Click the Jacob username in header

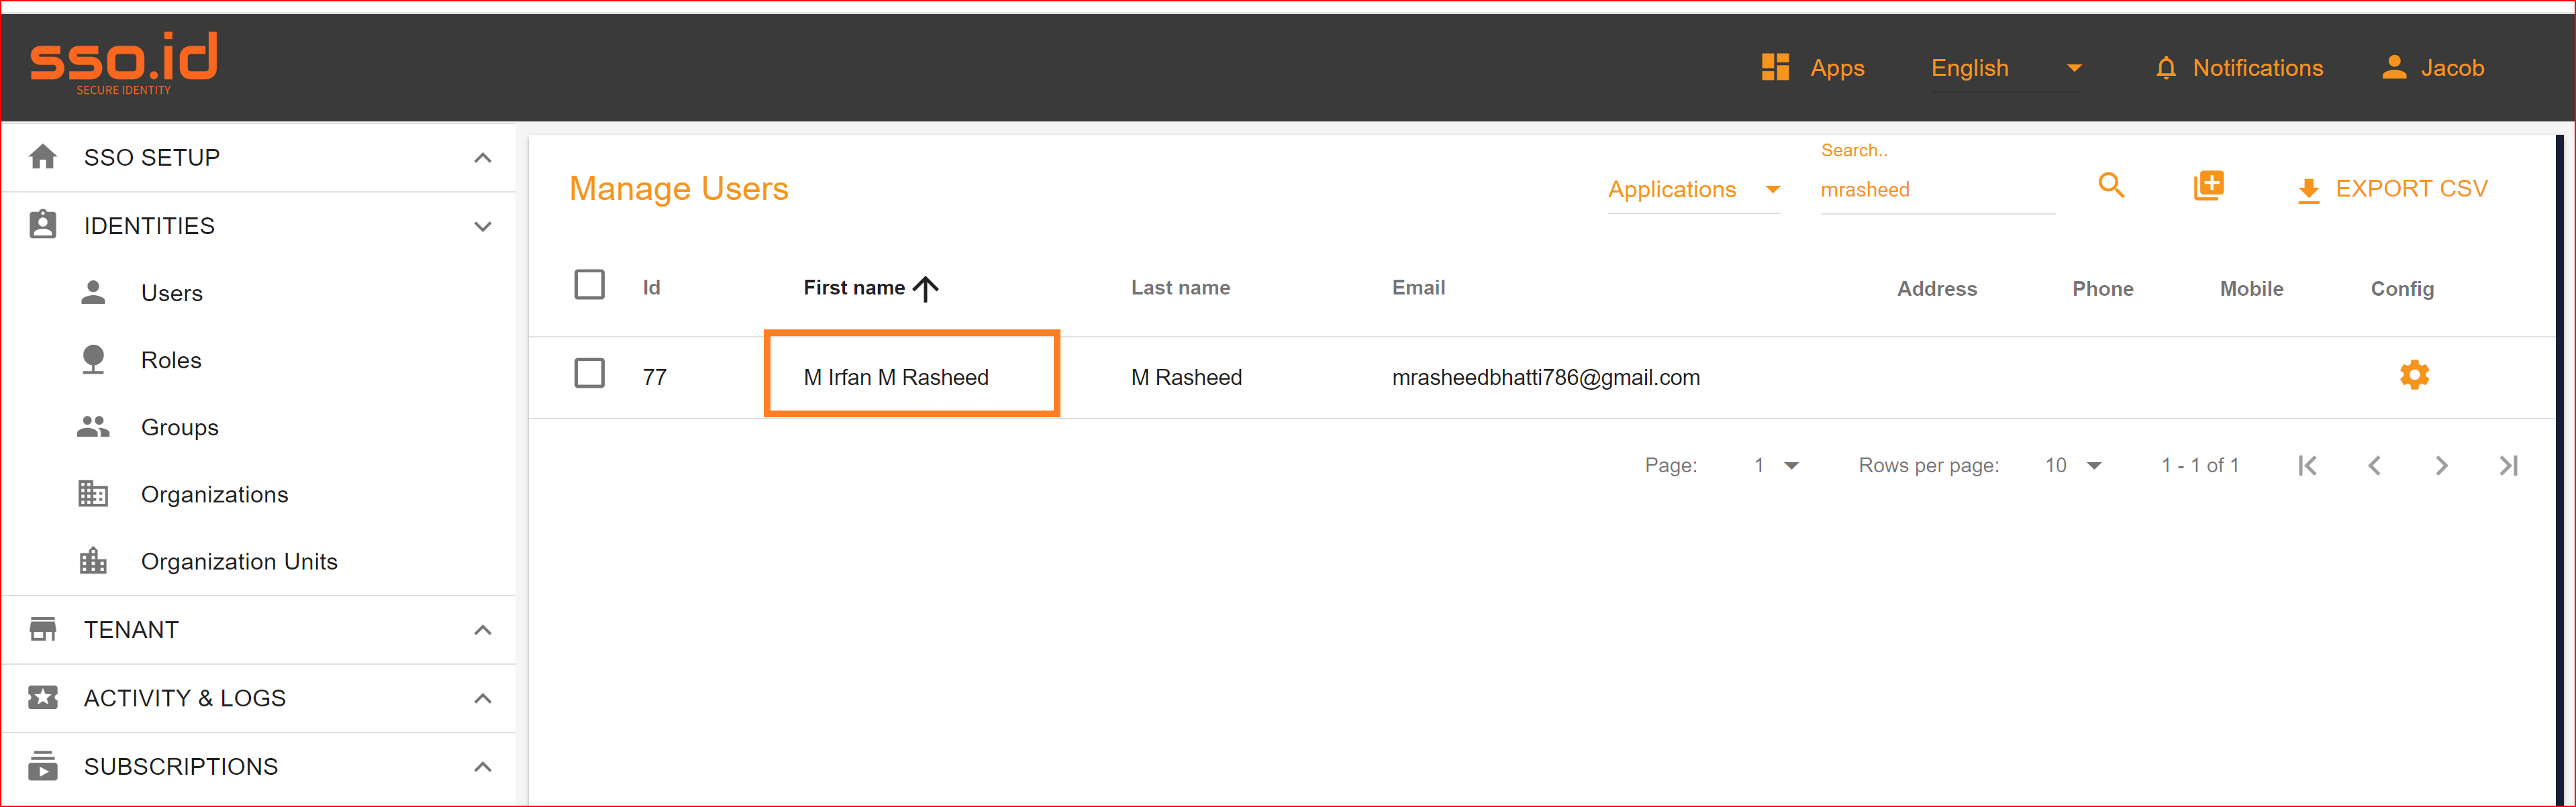pos(2452,68)
